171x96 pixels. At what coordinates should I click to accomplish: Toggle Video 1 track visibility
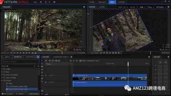point(46,75)
